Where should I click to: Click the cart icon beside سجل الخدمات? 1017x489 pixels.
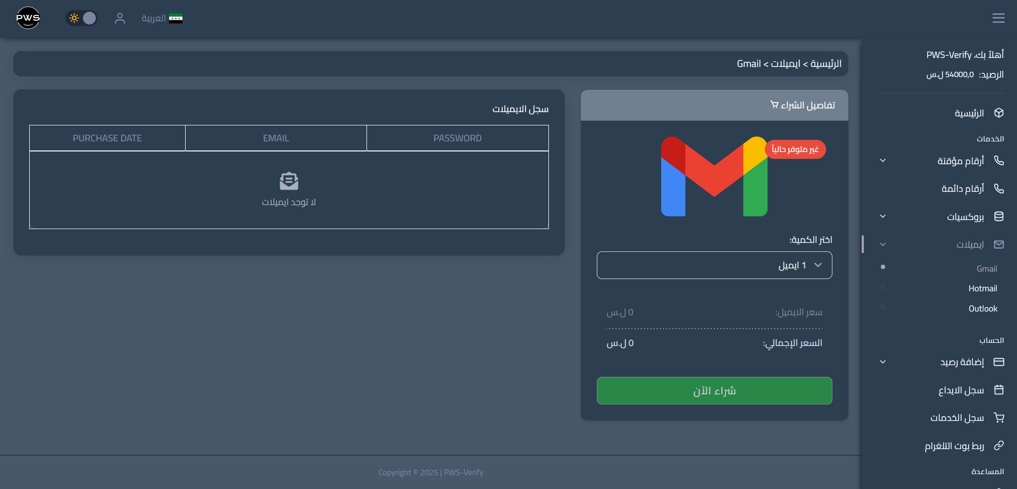point(998,418)
